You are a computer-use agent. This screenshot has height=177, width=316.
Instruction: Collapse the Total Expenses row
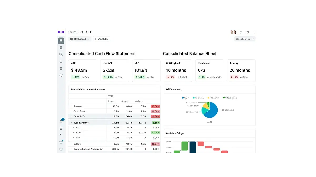(71, 123)
